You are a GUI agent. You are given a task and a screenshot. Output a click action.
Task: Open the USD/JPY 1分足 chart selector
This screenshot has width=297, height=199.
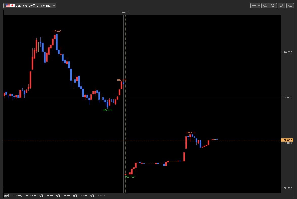click(x=30, y=6)
